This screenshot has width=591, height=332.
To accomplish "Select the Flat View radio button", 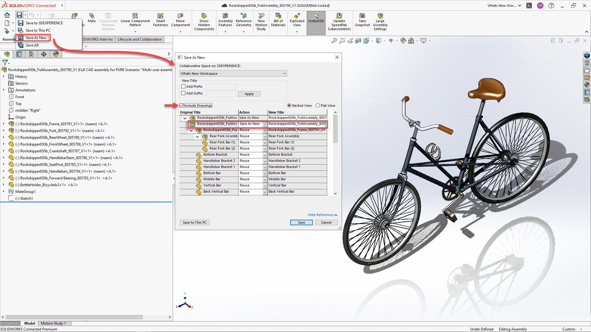I will click(318, 106).
